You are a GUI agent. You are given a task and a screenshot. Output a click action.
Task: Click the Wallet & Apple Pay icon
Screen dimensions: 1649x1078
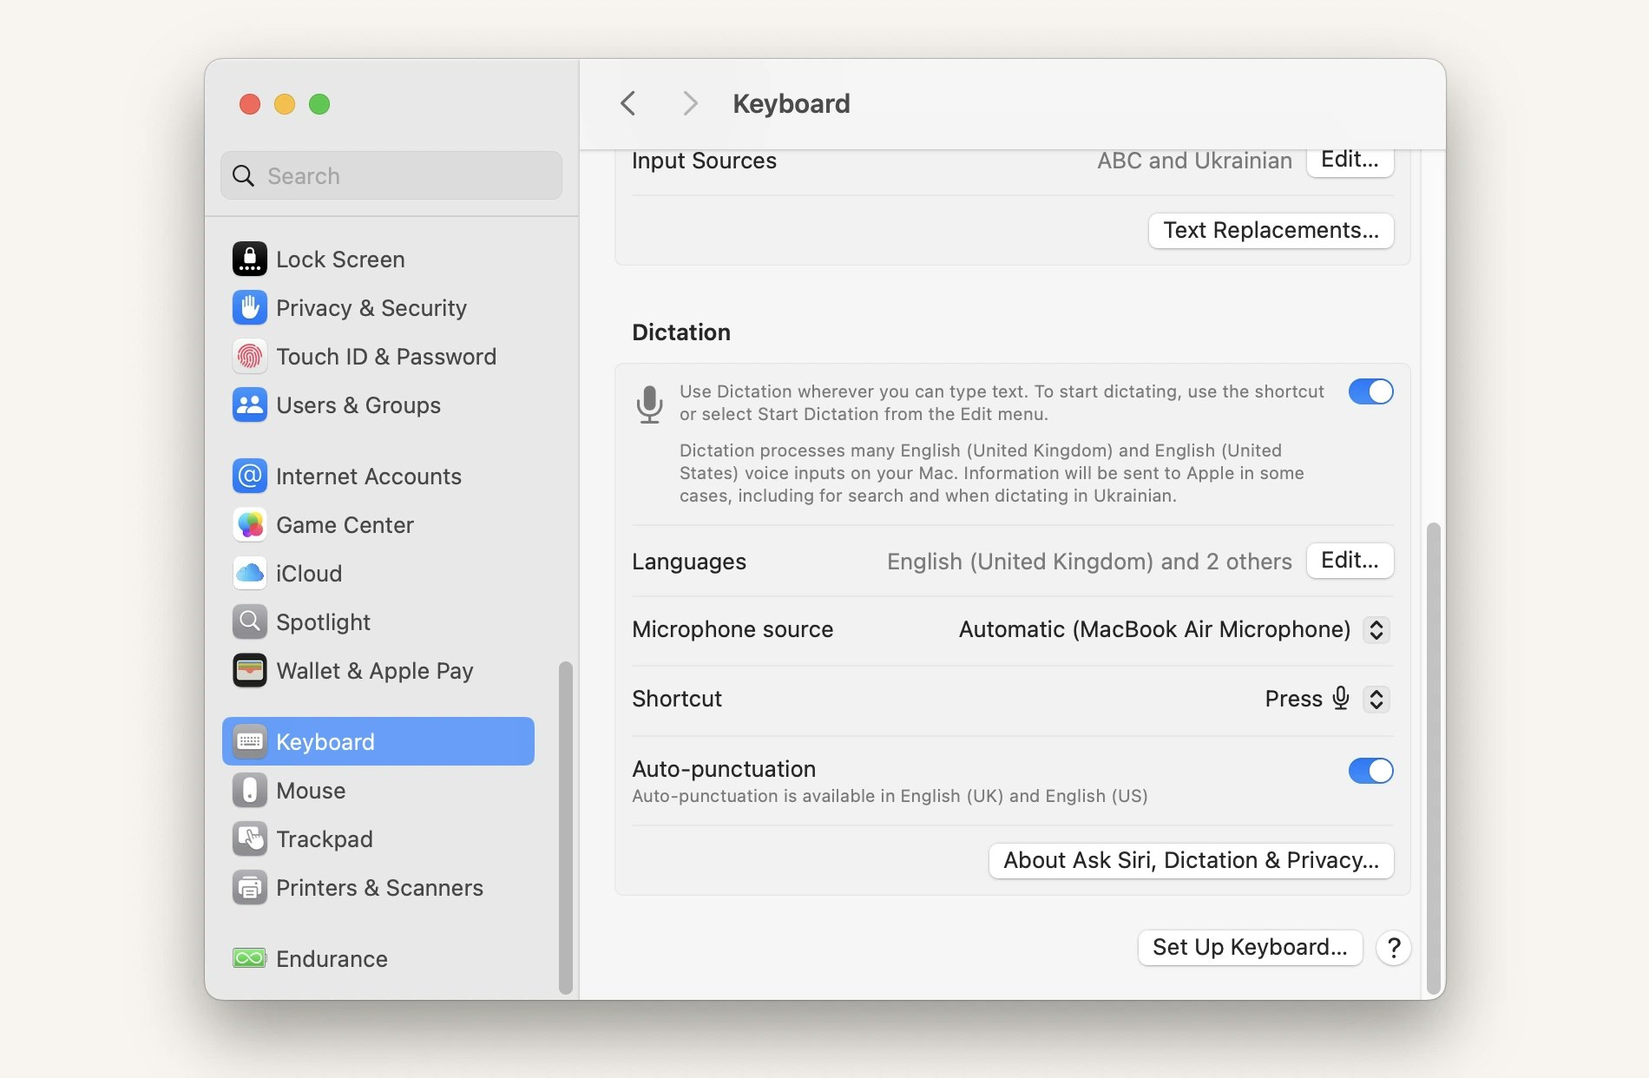(x=249, y=671)
